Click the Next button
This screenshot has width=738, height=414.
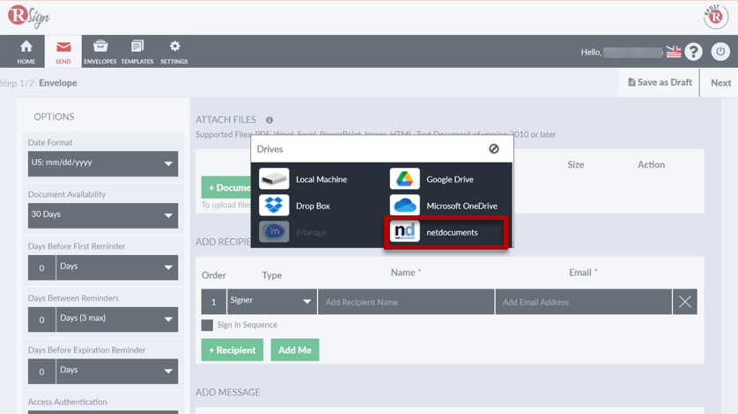pos(720,83)
